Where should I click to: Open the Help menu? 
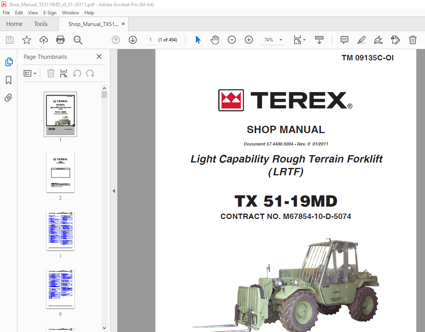(x=89, y=13)
